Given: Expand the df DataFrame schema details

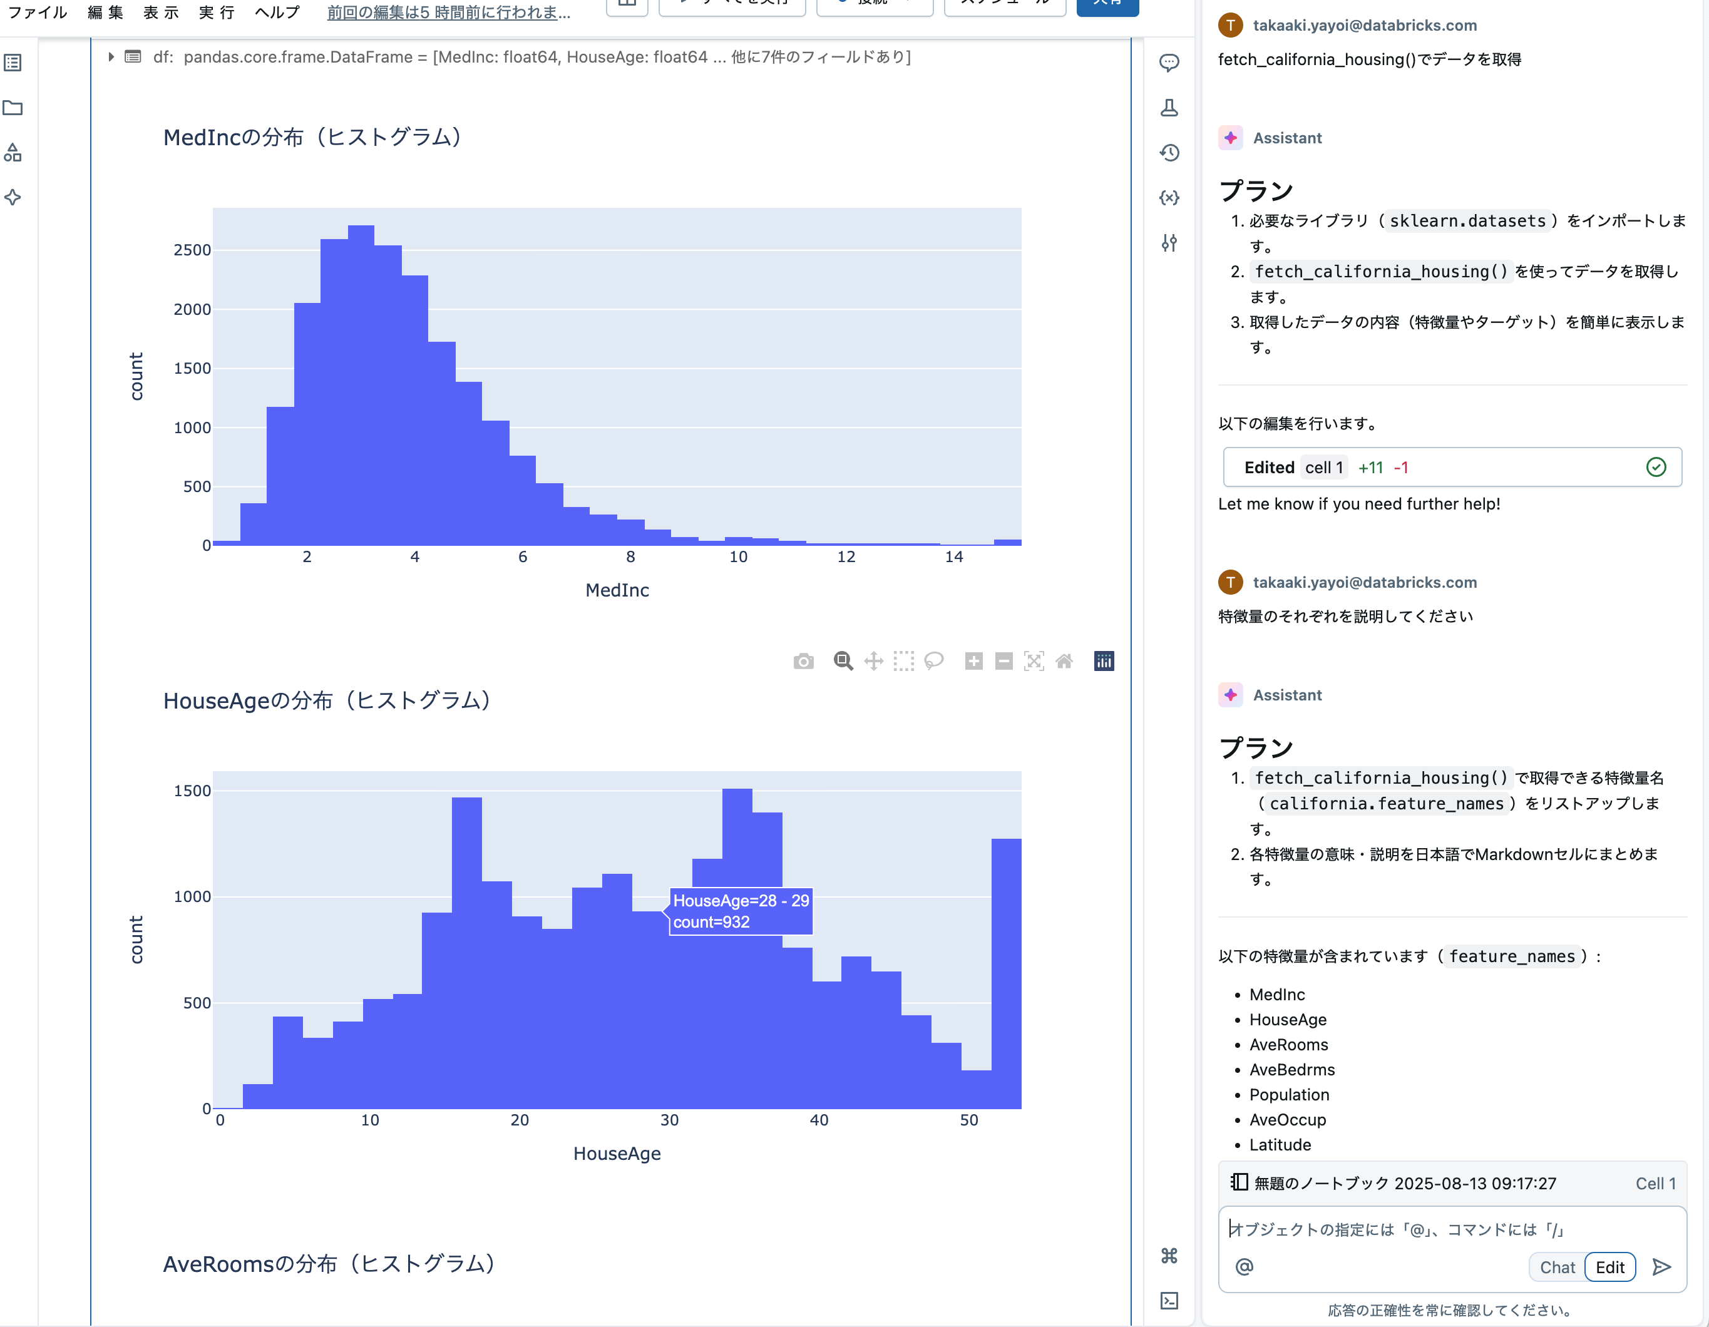Looking at the screenshot, I should pos(111,57).
